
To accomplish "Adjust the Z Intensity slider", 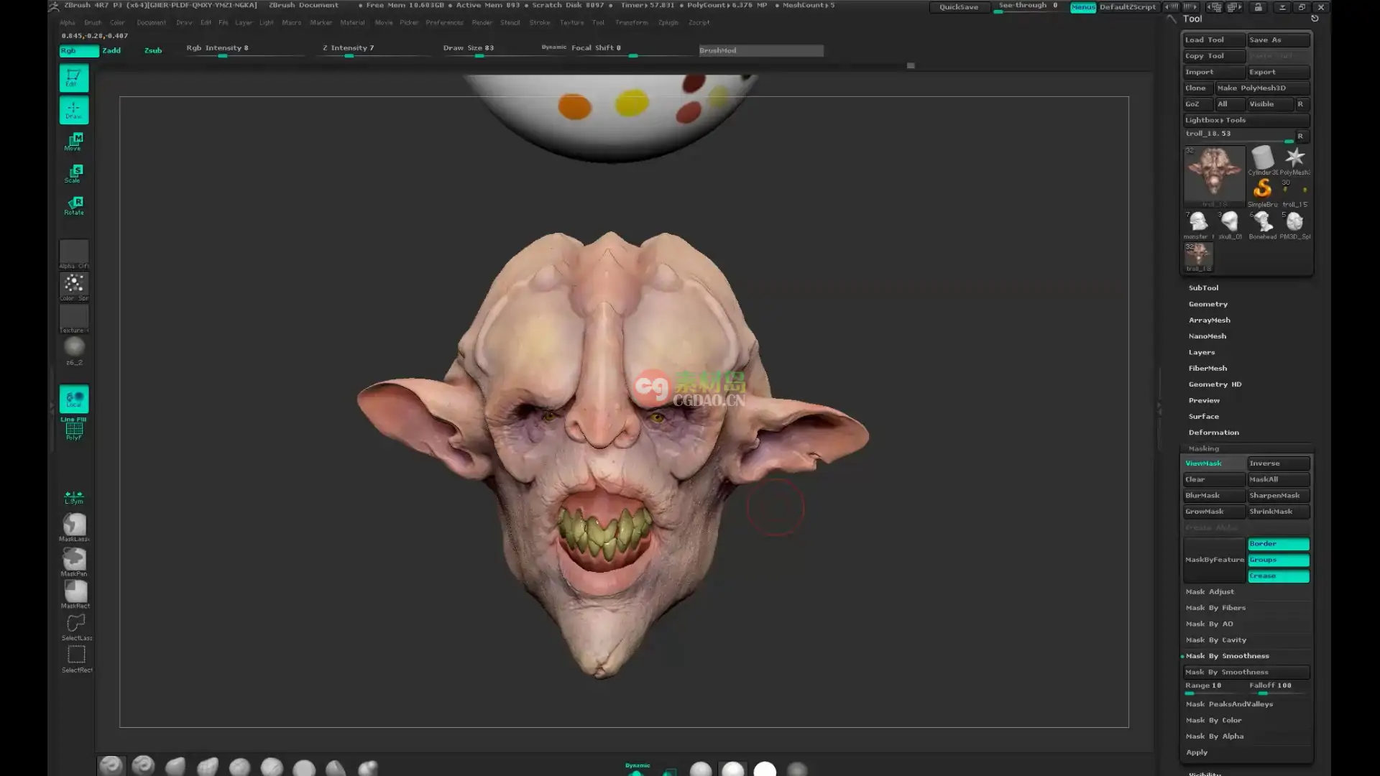I will tap(376, 50).
